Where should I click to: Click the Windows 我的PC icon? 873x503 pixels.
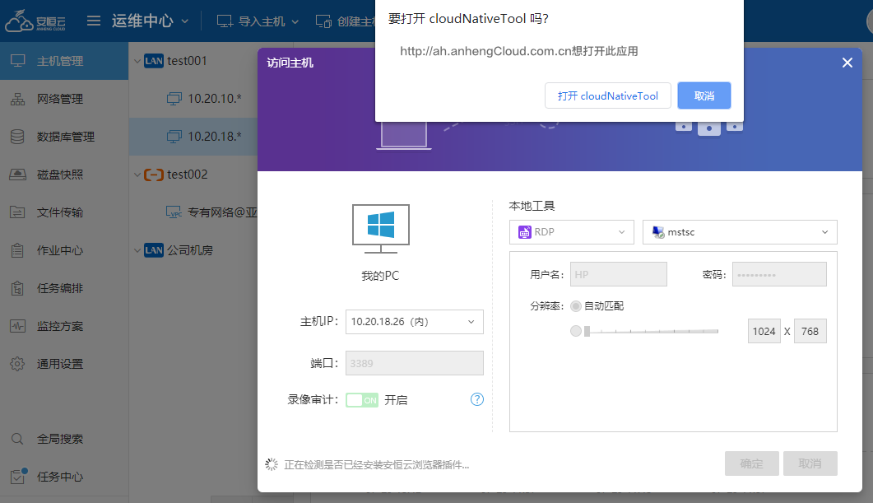(x=381, y=228)
